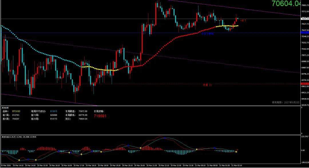Click the '20 Mar 23:30' time axis label
This screenshot has width=309, height=168.
pos(188,166)
